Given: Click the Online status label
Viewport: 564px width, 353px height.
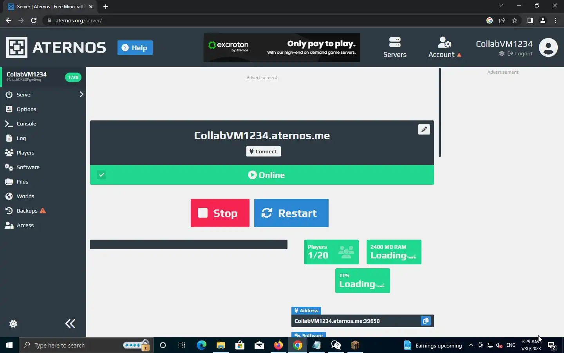Looking at the screenshot, I should [266, 175].
